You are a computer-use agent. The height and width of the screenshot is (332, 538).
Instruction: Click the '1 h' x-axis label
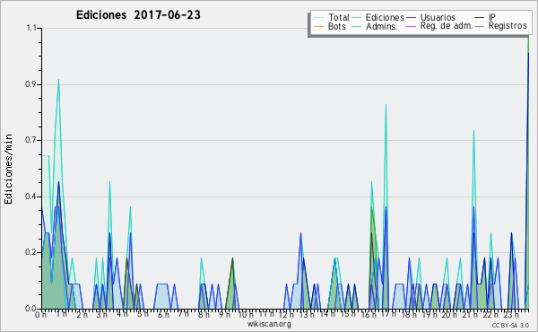(x=61, y=314)
